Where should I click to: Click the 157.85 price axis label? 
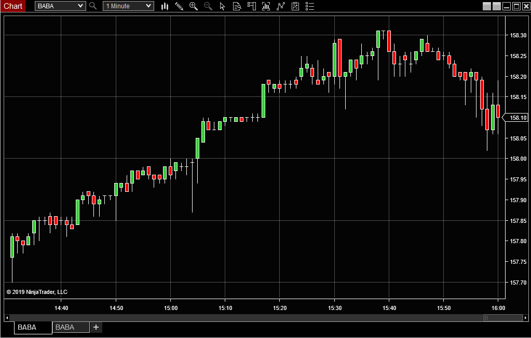point(518,221)
